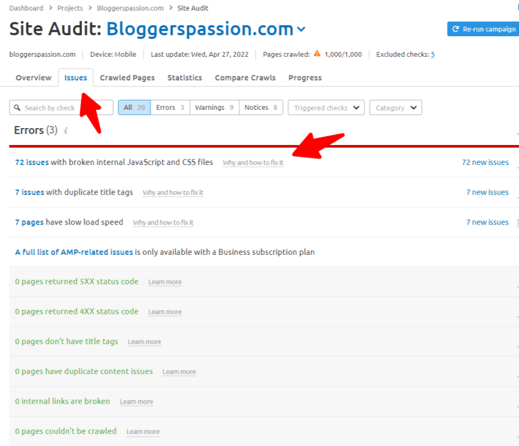Click the info icon beside Errors heading
519x446 pixels.
[x=66, y=130]
